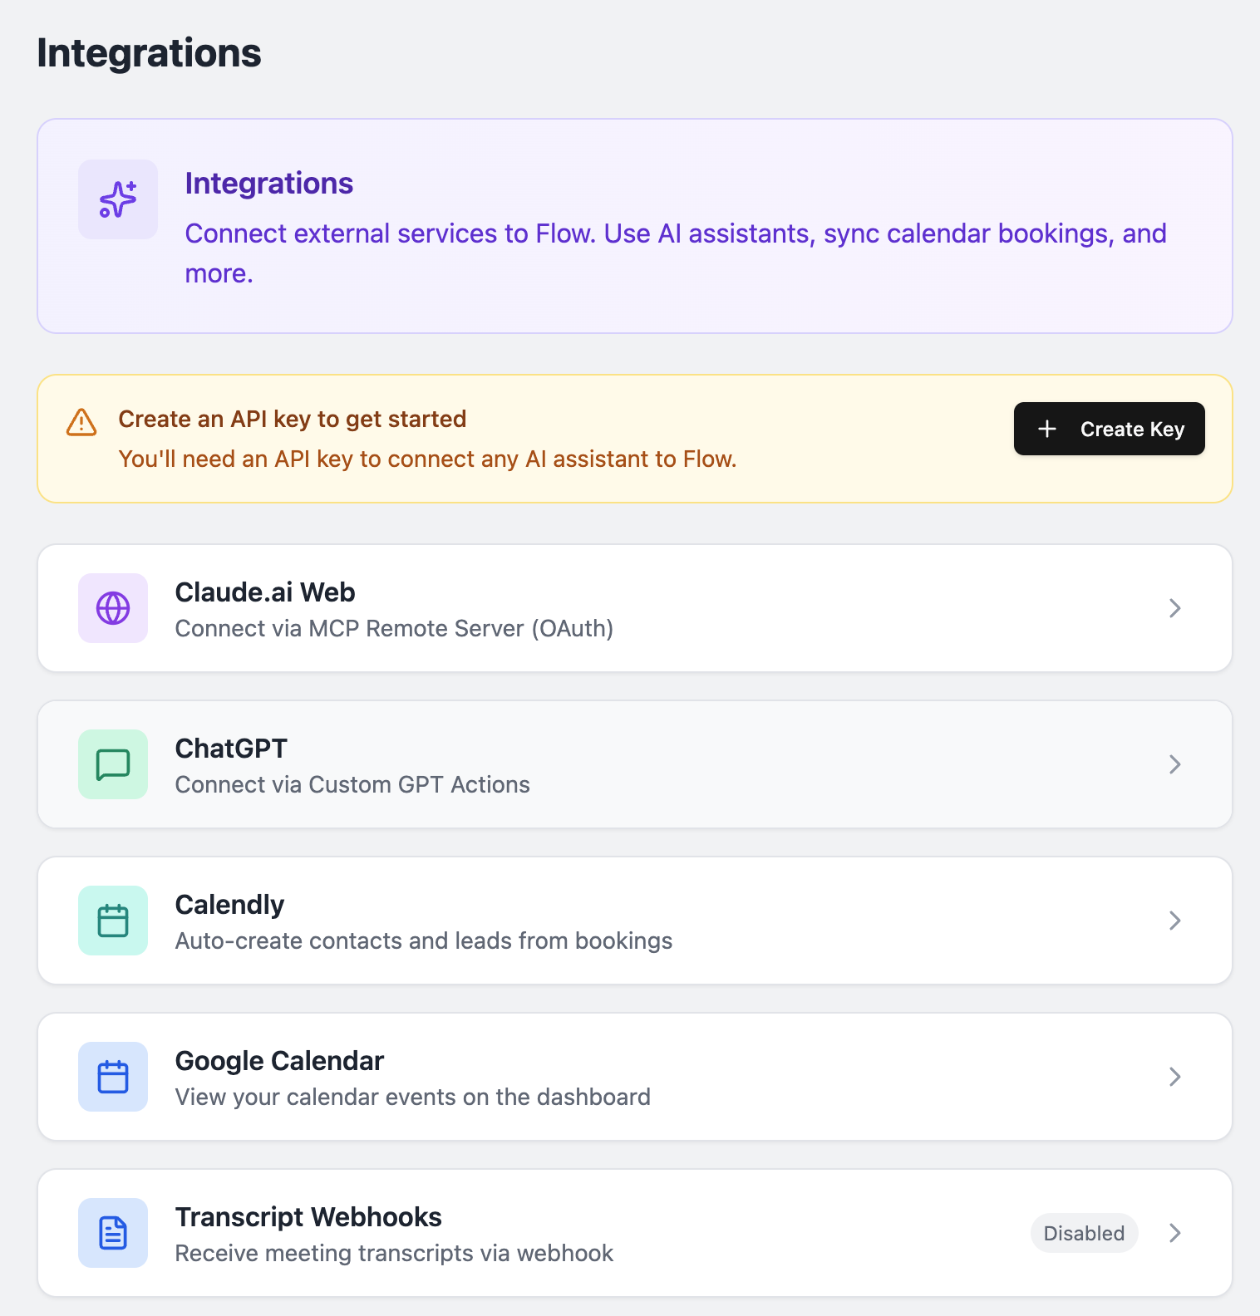Click the Transcript Webhooks document icon
This screenshot has height=1316, width=1260.
point(112,1233)
